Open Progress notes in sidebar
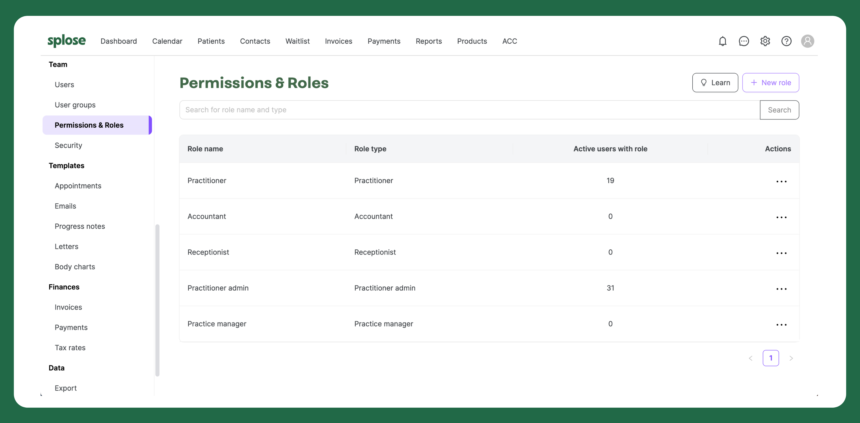The image size is (860, 423). tap(80, 226)
